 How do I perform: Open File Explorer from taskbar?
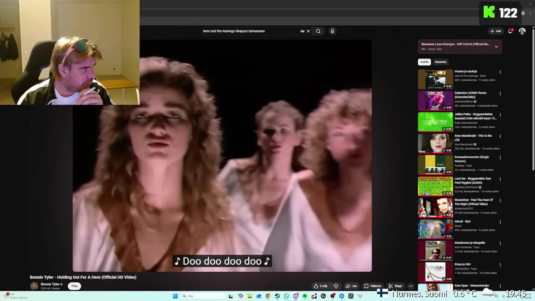[250, 296]
